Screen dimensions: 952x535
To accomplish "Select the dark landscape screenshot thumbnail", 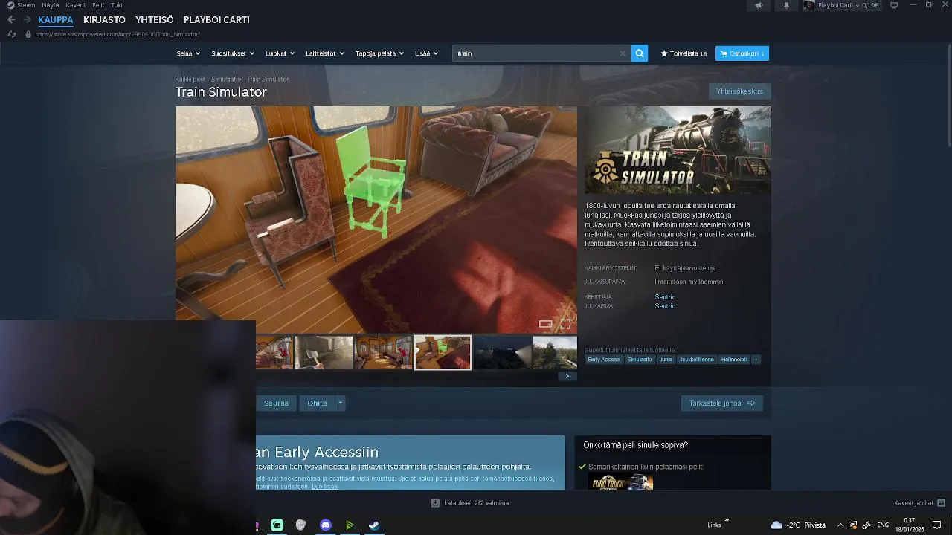I will 502,352.
